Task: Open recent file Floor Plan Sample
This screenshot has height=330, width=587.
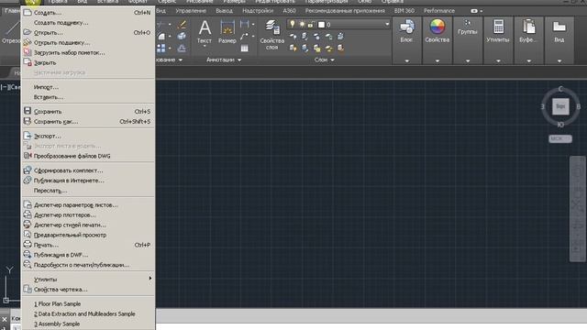Action: 88,303
